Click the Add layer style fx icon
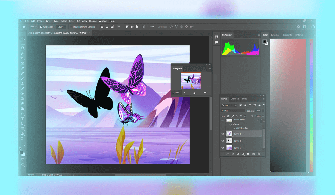This screenshot has height=195, width=335. click(233, 154)
